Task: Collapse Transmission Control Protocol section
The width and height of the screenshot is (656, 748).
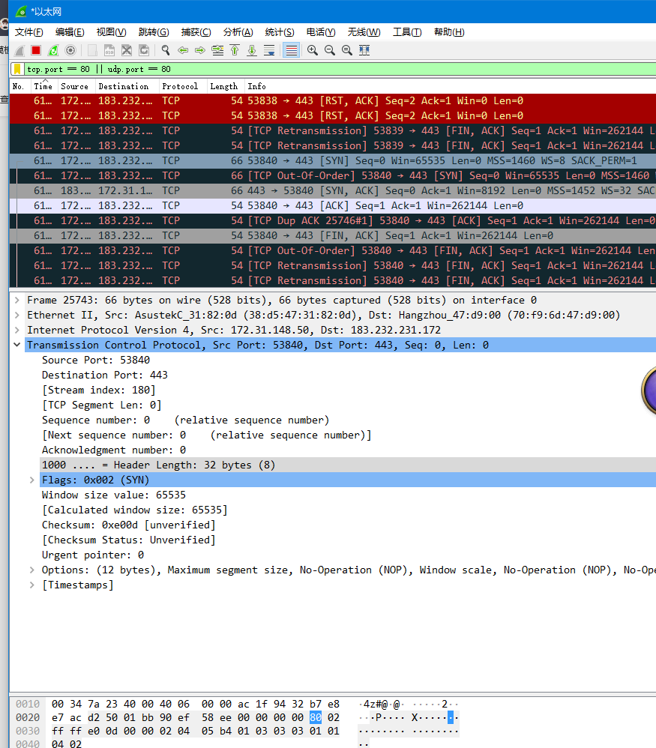Action: coord(17,345)
